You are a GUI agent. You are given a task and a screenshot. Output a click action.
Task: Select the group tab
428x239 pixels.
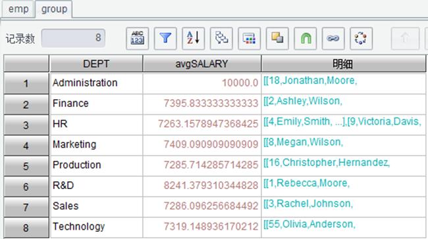tap(54, 9)
